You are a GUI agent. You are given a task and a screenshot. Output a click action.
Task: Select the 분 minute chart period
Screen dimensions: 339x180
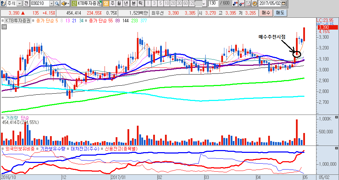pos(134,3)
